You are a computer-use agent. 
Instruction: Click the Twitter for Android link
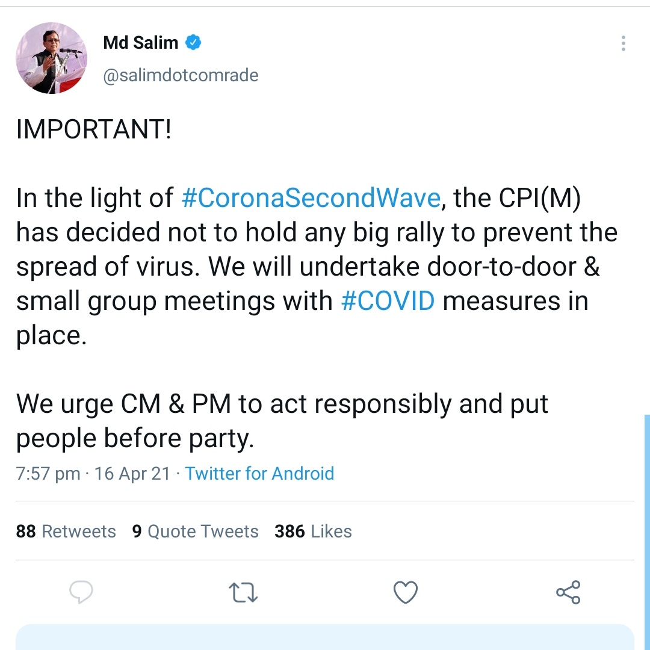259,474
